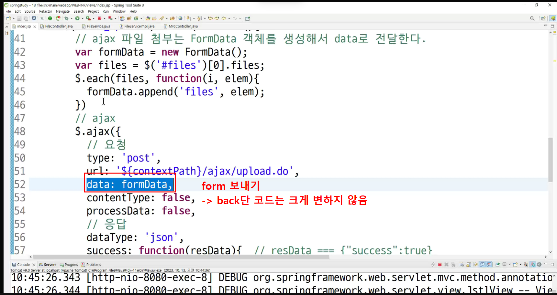Click the editor vertical scrollbar thumb

(551, 160)
